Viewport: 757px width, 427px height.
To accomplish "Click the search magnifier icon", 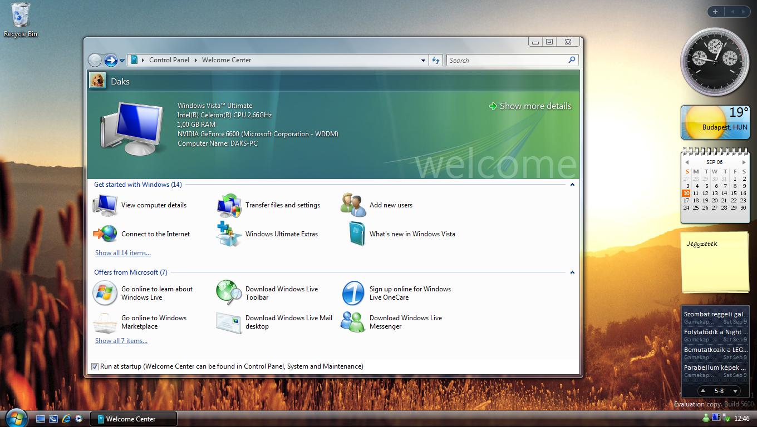I will point(572,60).
